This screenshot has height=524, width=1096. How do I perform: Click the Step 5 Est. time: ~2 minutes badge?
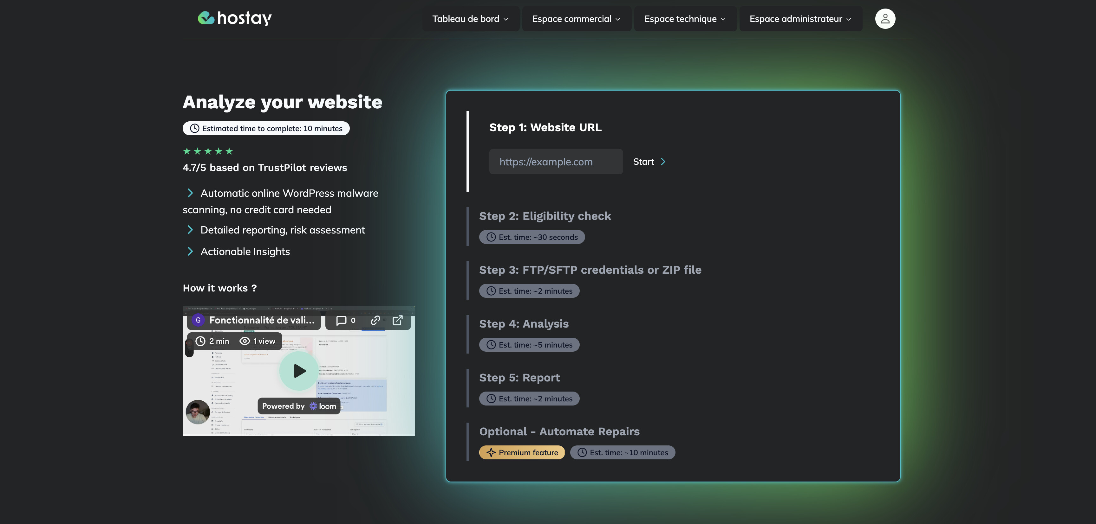coord(529,399)
